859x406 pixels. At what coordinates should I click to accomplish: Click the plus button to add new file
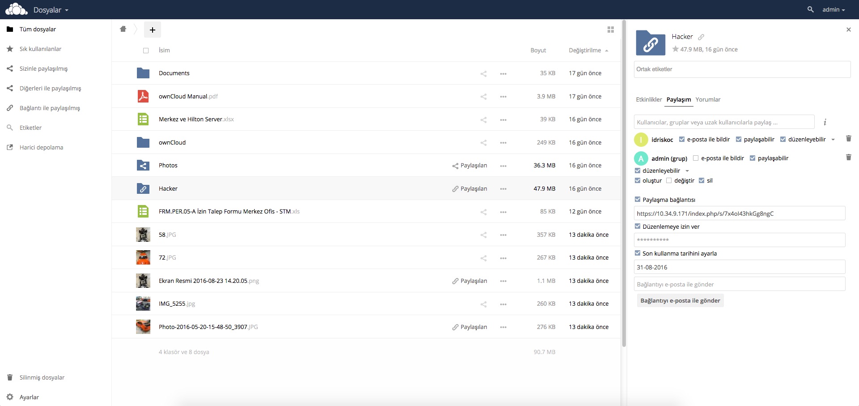[x=152, y=30]
